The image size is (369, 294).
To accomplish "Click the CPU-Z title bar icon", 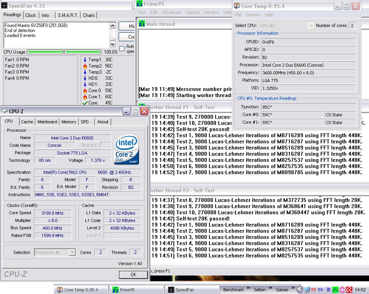I will 5,111.
